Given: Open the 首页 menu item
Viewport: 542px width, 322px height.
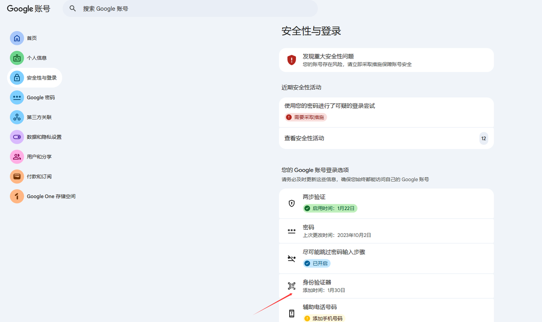Looking at the screenshot, I should (x=24, y=38).
